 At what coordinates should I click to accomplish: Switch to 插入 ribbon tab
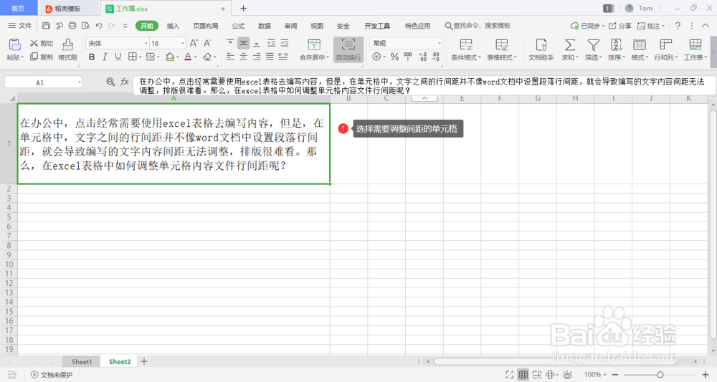click(173, 26)
